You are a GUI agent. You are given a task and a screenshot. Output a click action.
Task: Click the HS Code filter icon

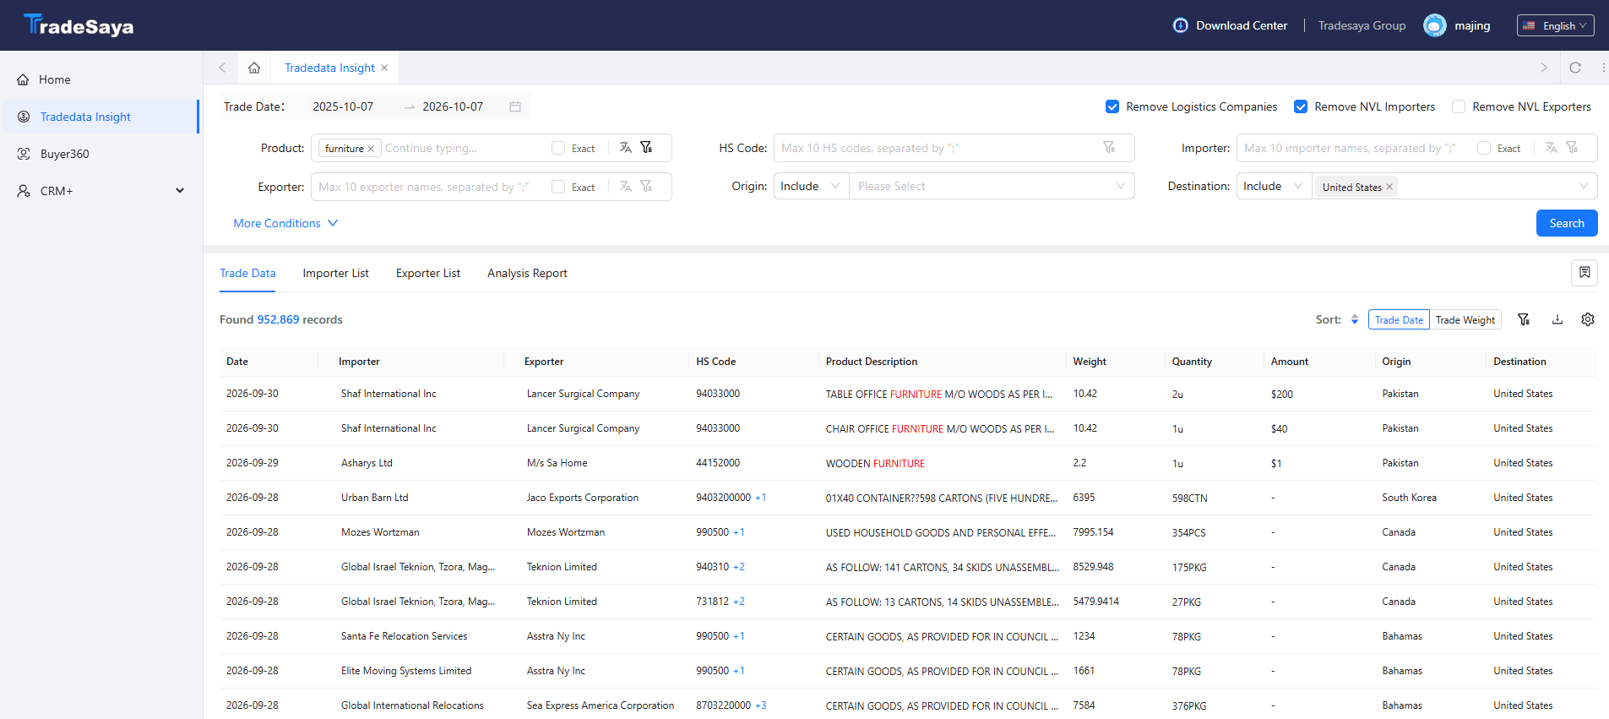click(1109, 148)
